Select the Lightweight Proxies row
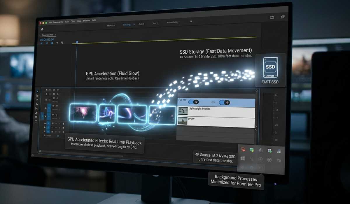 [216, 112]
